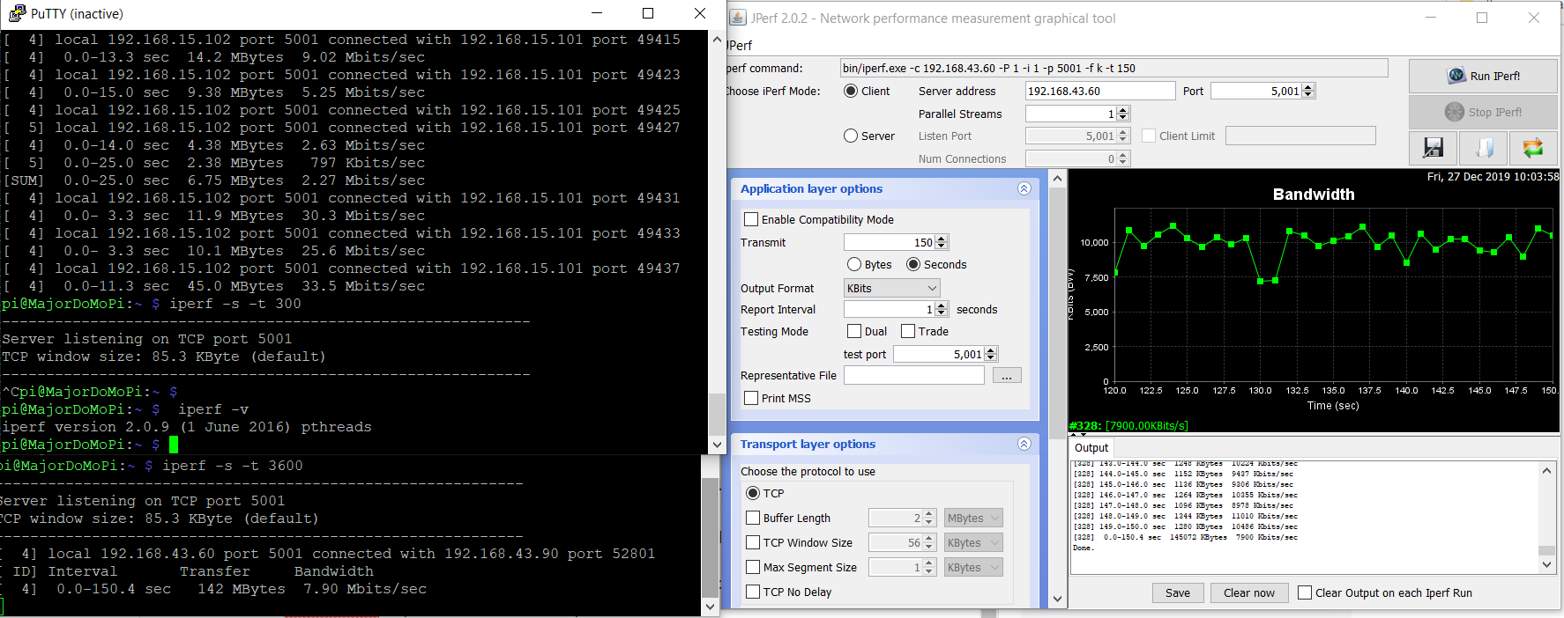Tick Clear Output on each Iperf Run
Viewport: 1564px width, 618px height.
coord(1305,592)
